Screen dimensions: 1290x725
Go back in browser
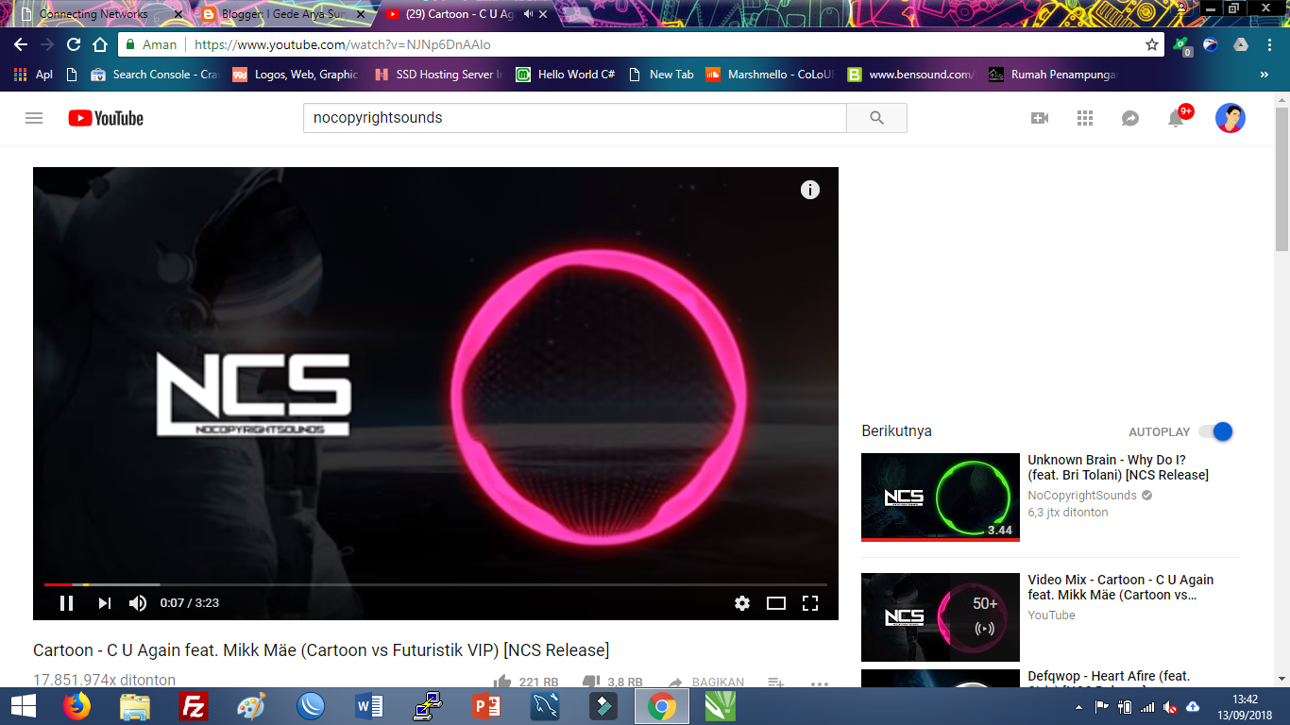pyautogui.click(x=21, y=44)
